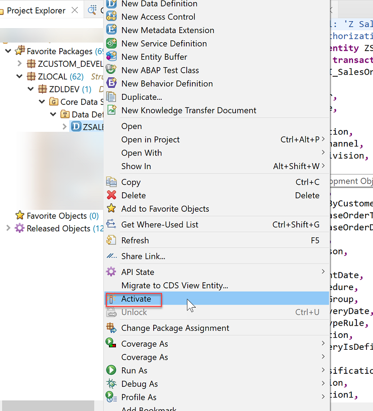Click the Get Where-Used List icon
Image resolution: width=373 pixels, height=411 pixels.
click(111, 224)
